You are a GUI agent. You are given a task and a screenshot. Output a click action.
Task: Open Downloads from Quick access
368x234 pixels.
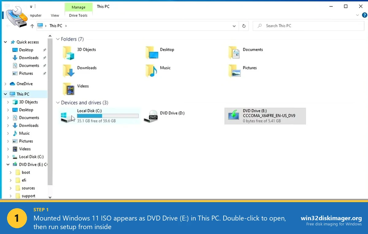coord(28,58)
